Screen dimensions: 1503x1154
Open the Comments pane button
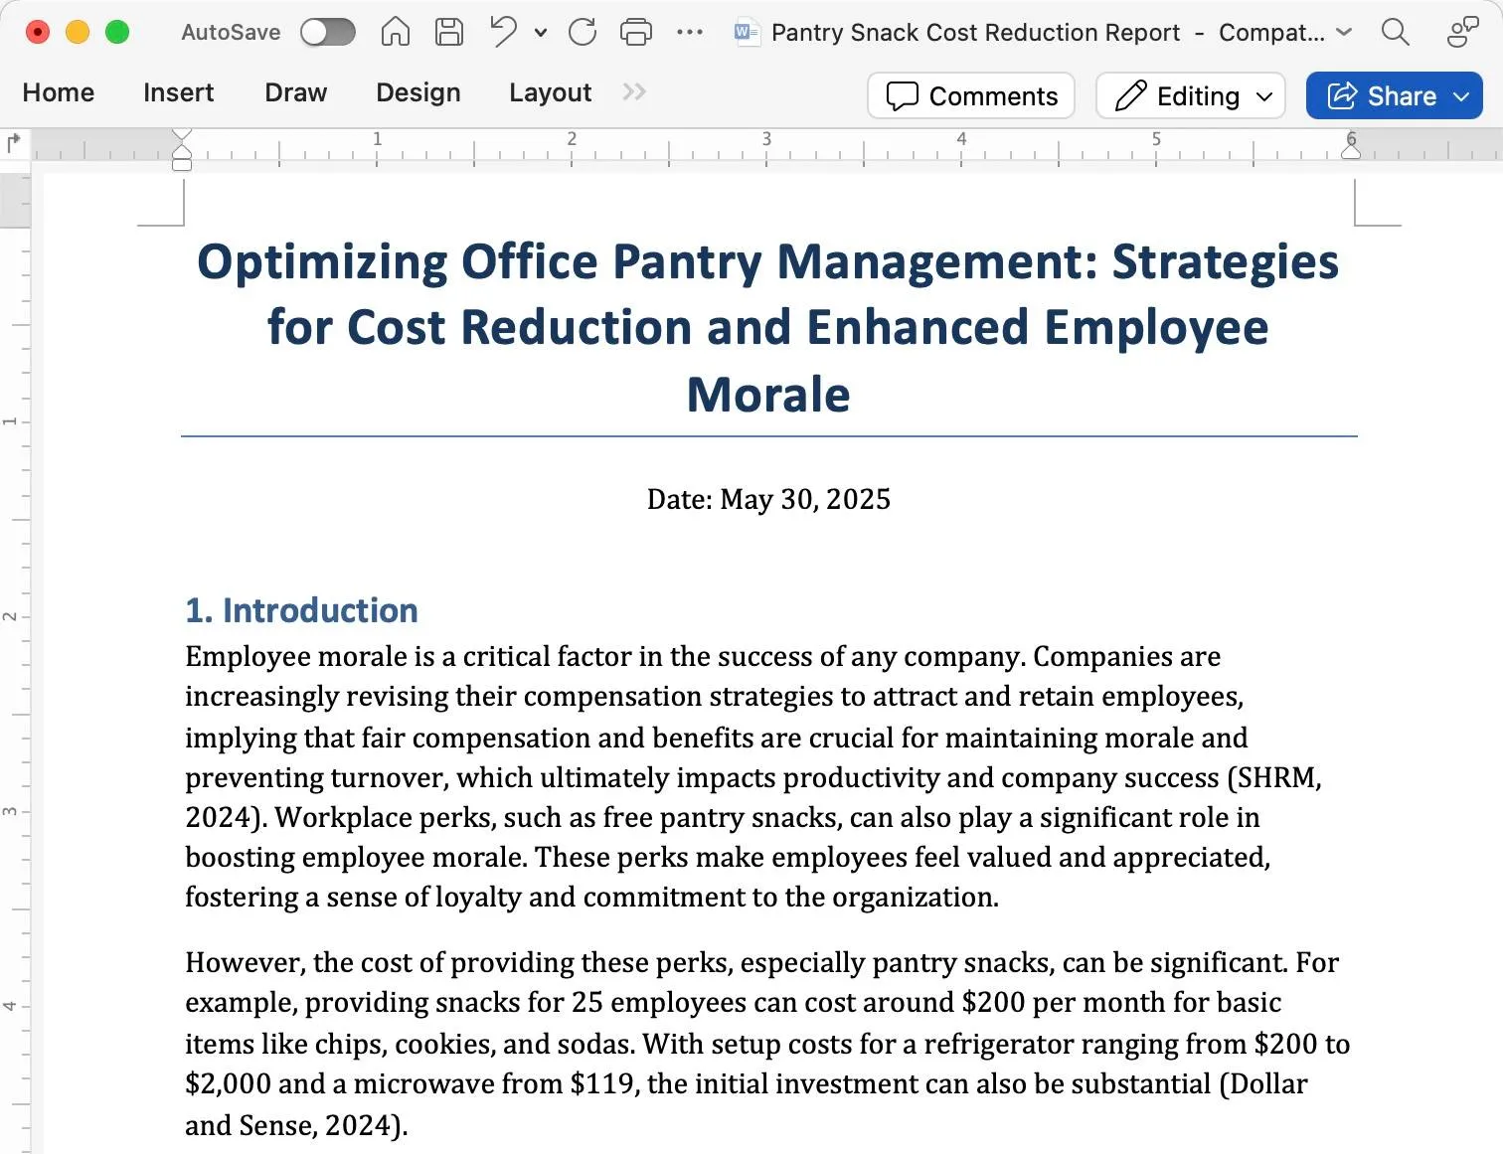(971, 95)
